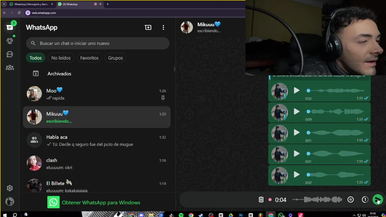This screenshot has height=217, width=386.
Task: Click the taskbar clock
Action: [x=373, y=215]
